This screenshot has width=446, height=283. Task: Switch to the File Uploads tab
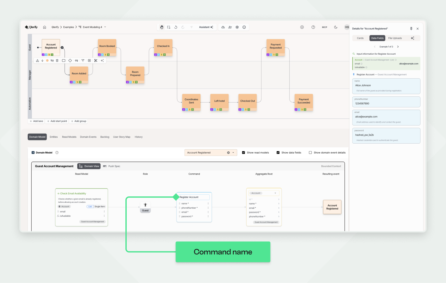[x=395, y=38]
